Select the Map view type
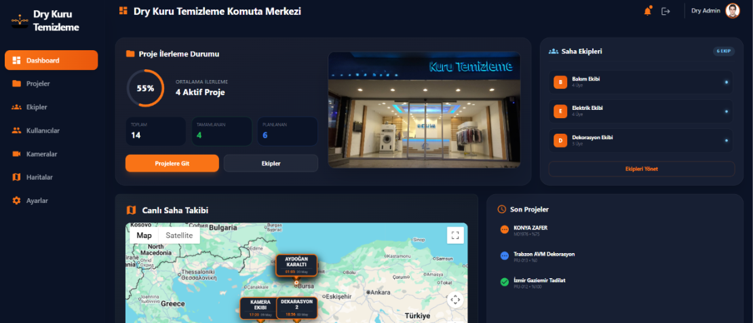The width and height of the screenshot is (753, 323). 144,235
